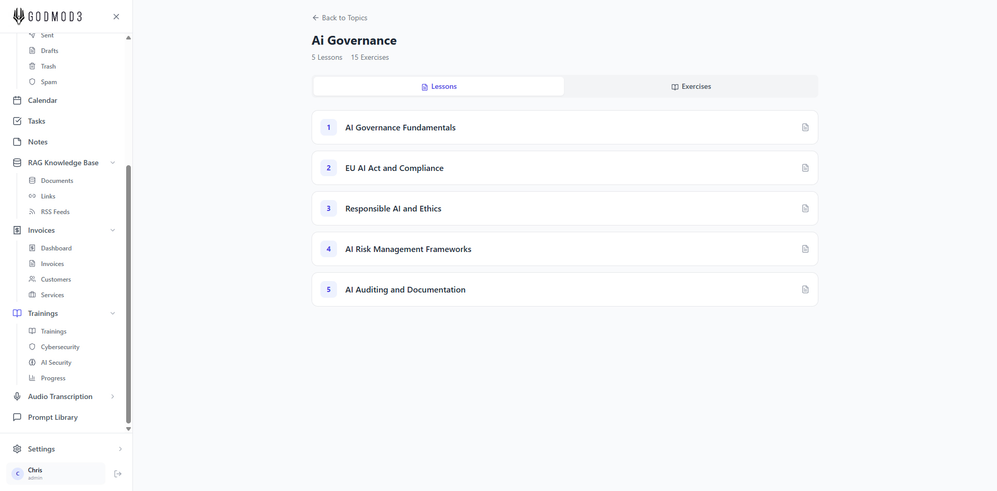Click the Settings gear icon
The height and width of the screenshot is (491, 997).
(x=17, y=449)
